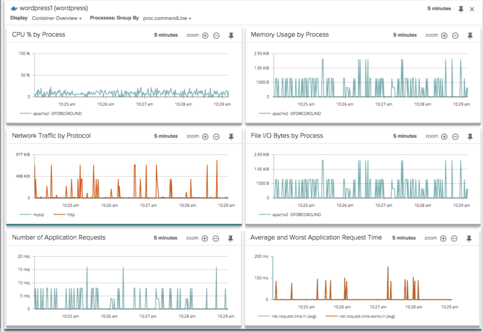Toggle apache2 series in CPU chart legend
The height and width of the screenshot is (332, 483).
[x=50, y=113]
